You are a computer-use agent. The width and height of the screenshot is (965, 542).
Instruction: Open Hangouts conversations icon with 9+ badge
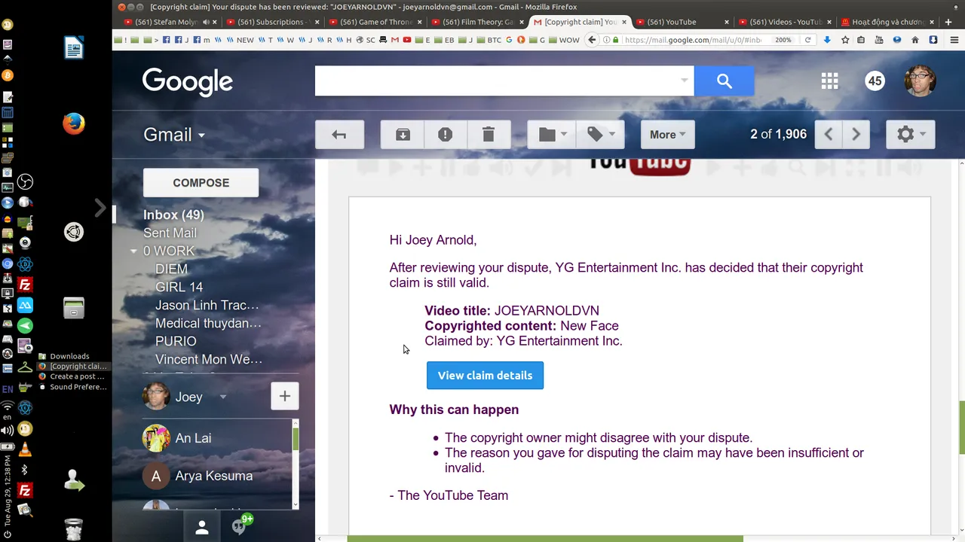click(241, 526)
